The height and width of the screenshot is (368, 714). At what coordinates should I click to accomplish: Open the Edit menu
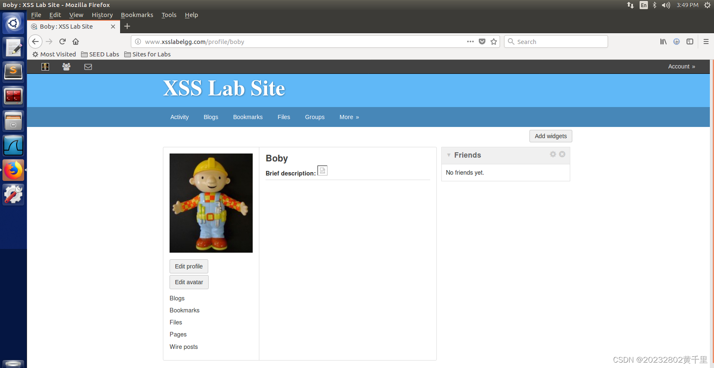pos(55,15)
